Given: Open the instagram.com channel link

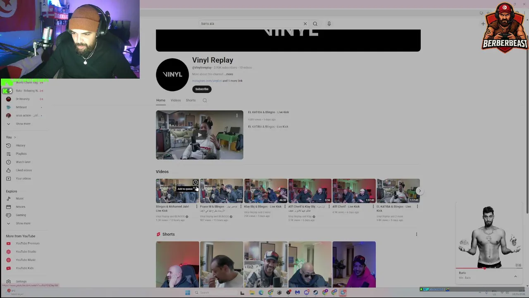Looking at the screenshot, I should tap(207, 81).
